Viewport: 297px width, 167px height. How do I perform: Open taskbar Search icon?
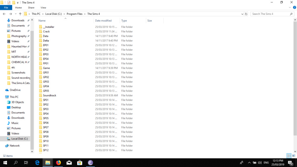(16, 163)
